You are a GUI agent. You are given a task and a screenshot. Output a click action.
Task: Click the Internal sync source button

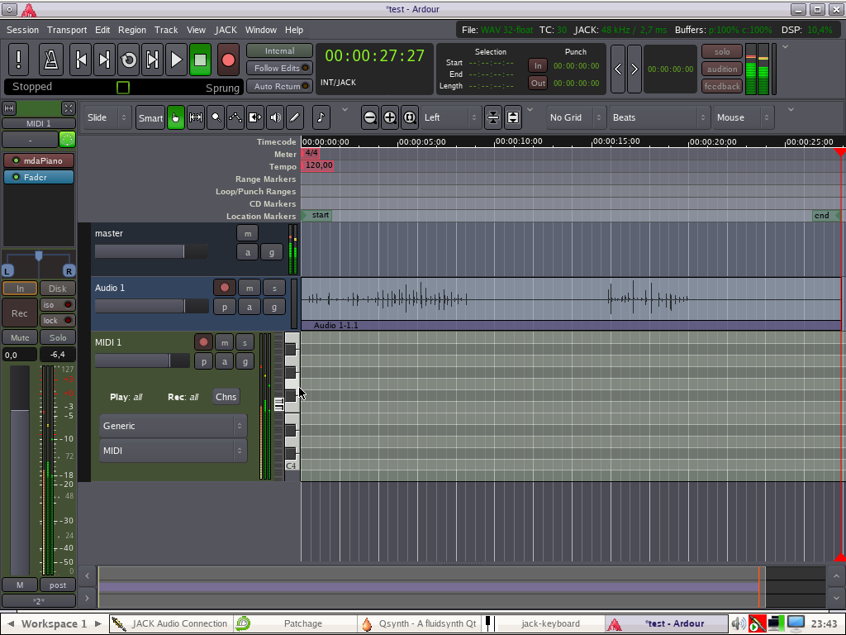click(279, 50)
